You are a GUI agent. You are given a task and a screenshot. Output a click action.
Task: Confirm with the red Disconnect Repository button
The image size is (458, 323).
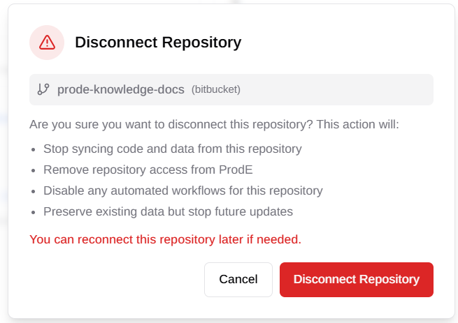pyautogui.click(x=357, y=280)
